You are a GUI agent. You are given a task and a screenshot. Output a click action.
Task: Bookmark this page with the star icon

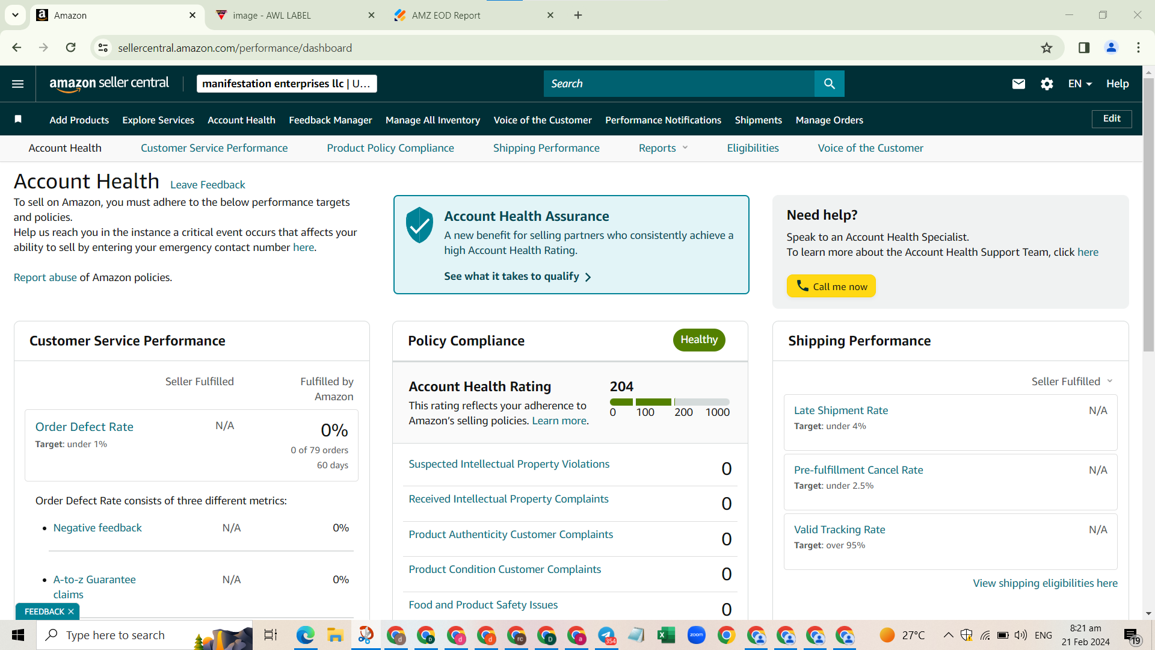click(1047, 48)
